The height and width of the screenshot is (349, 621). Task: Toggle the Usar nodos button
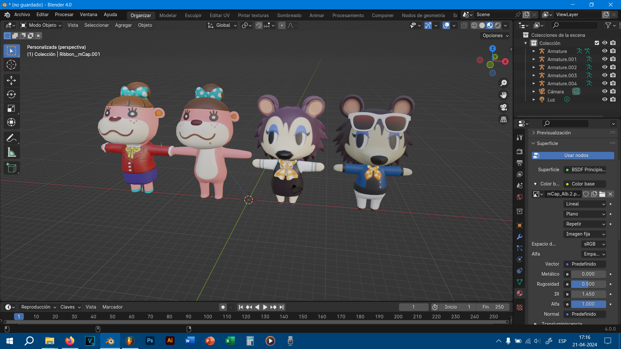pyautogui.click(x=573, y=155)
